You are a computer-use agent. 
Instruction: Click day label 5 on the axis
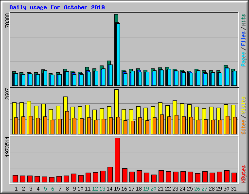45,189
